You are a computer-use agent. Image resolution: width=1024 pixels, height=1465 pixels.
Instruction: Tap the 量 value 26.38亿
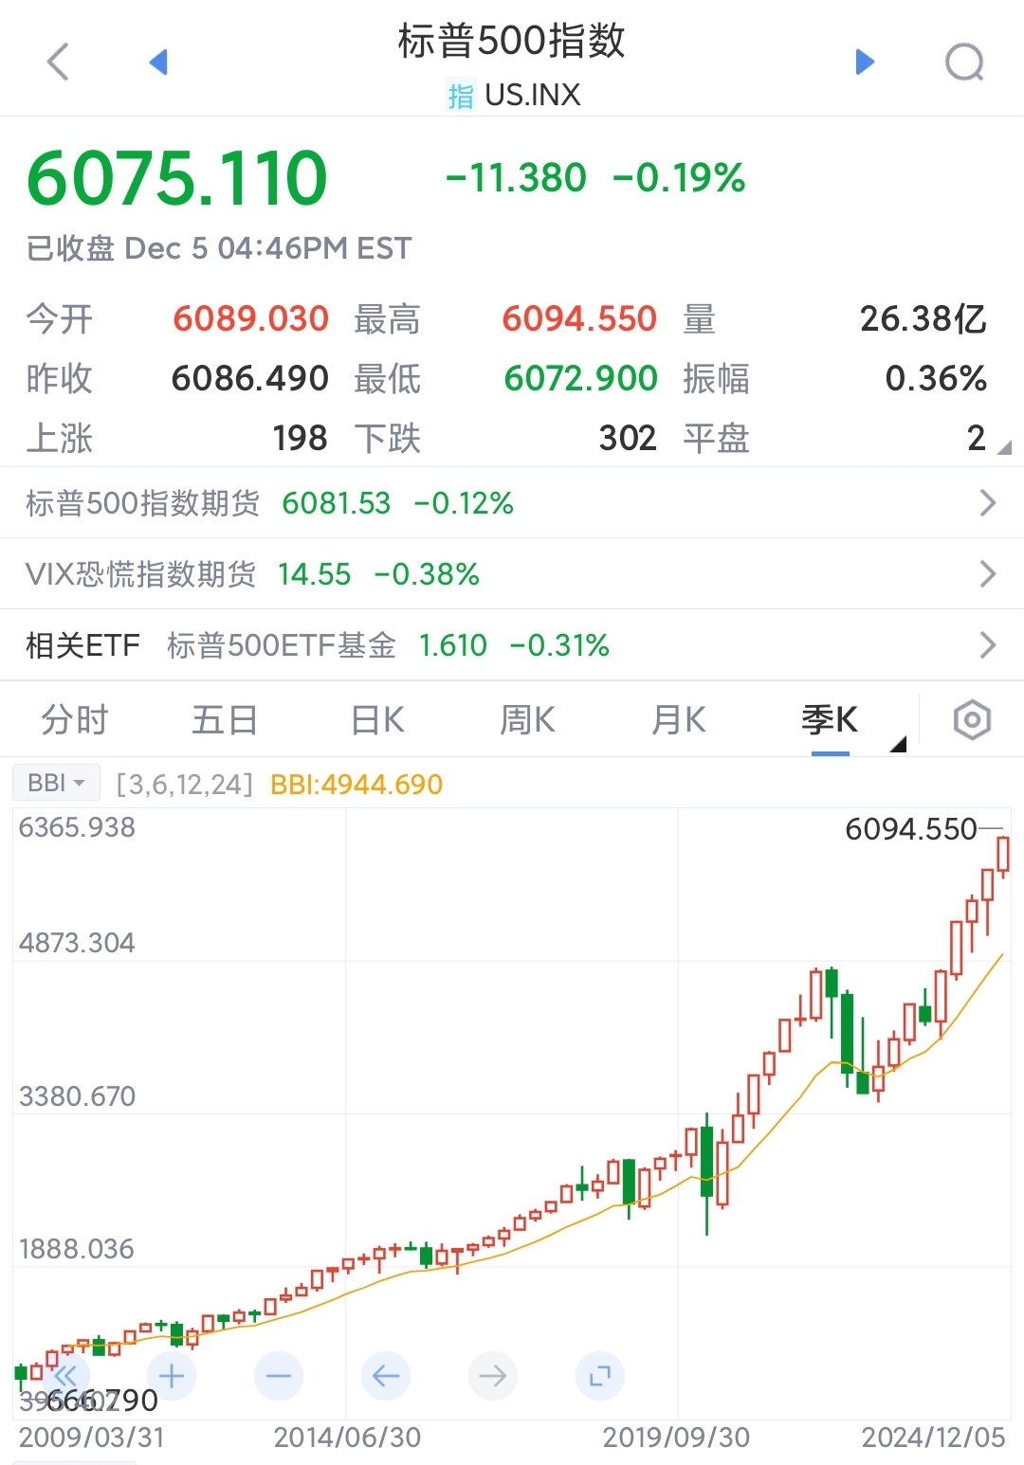point(923,318)
